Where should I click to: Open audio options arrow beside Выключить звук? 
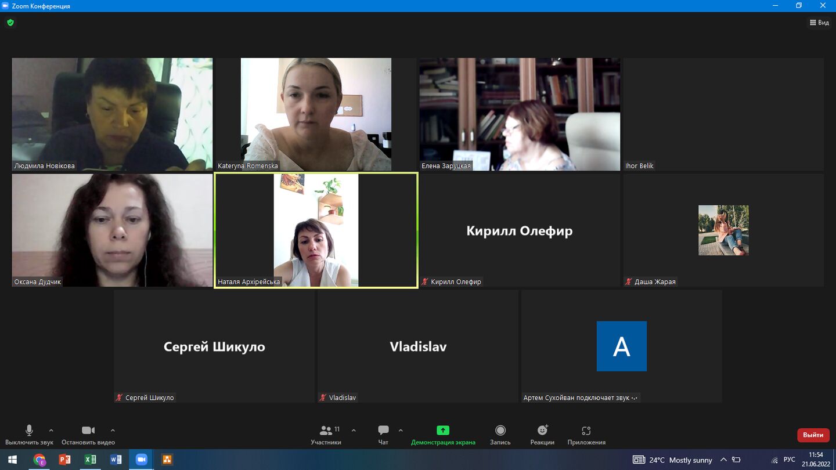coord(51,431)
